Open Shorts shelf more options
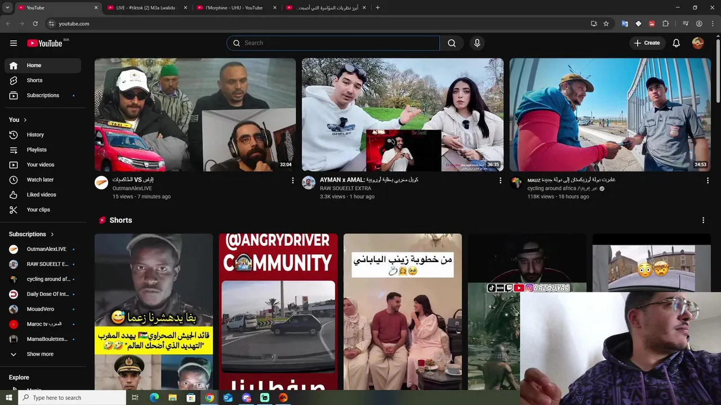Screen dimensions: 721x405 point(703,220)
